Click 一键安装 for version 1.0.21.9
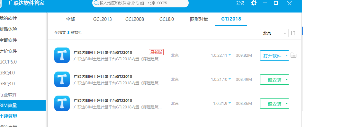This screenshot has width=352, height=127. [x=272, y=104]
